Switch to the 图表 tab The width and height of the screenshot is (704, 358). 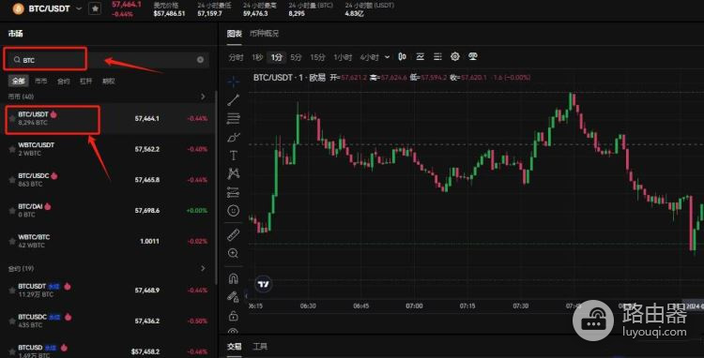tap(235, 34)
